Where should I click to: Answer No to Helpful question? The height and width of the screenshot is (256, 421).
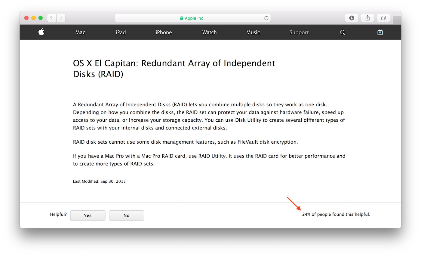pyautogui.click(x=127, y=215)
